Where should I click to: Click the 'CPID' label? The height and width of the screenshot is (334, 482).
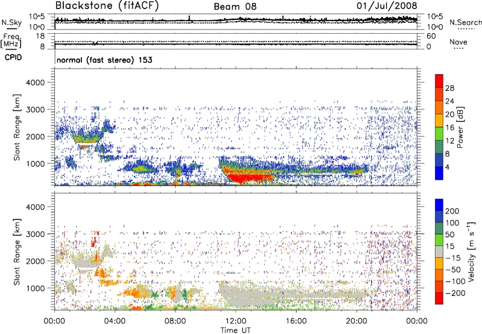pyautogui.click(x=13, y=57)
